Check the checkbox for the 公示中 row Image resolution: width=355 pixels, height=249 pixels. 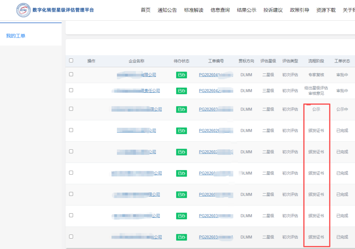(x=71, y=109)
